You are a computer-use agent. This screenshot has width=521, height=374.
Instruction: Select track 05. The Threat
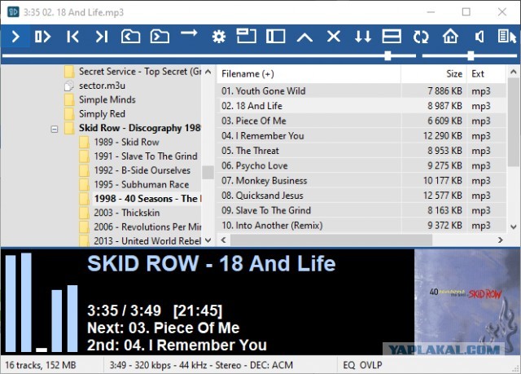(x=361, y=151)
